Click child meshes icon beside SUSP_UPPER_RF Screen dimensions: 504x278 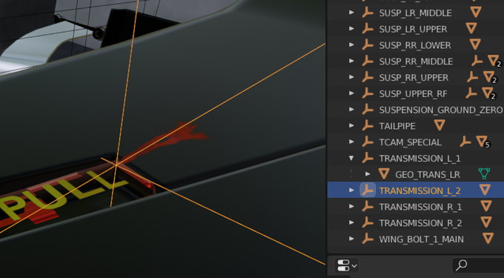pos(488,93)
